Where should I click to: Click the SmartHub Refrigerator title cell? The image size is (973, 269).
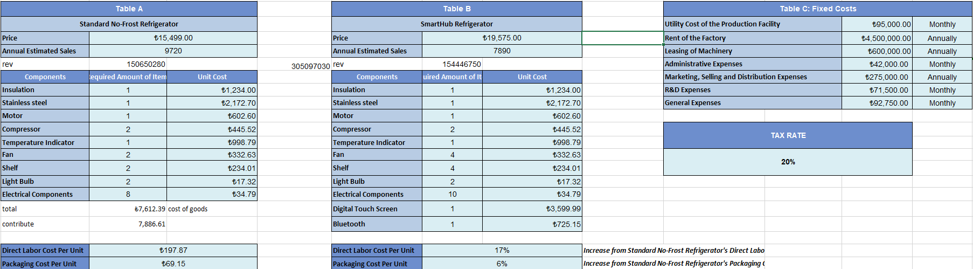(457, 24)
